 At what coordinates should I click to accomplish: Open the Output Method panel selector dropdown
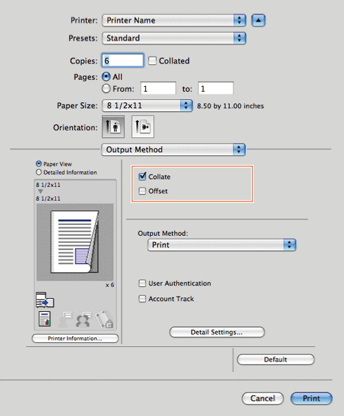click(x=173, y=150)
